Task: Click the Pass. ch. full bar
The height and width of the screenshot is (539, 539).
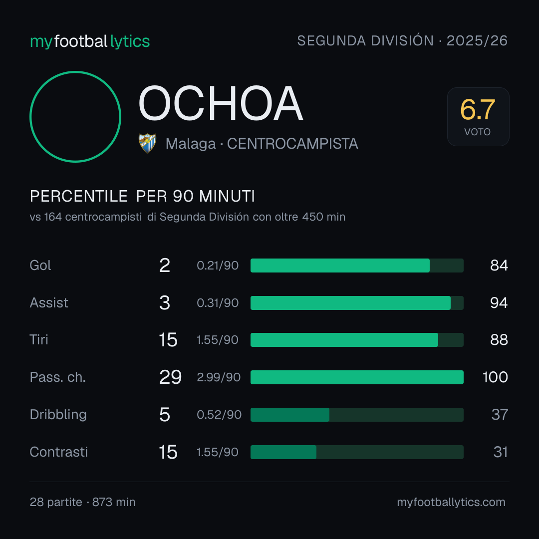Action: 357,377
